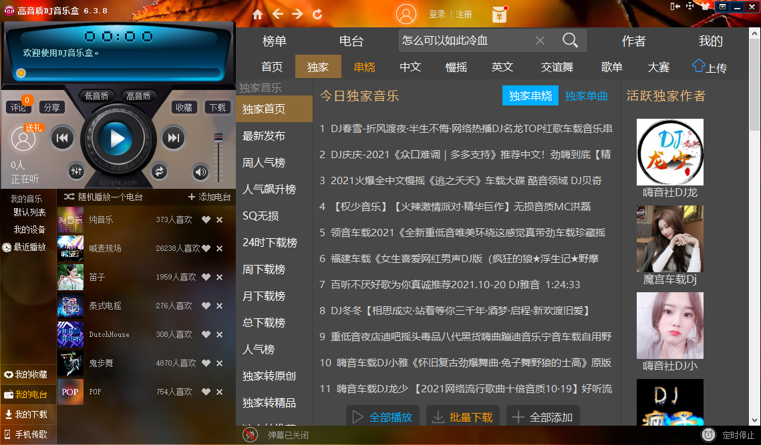
Task: Click the home icon in the top toolbar
Action: pos(257,13)
